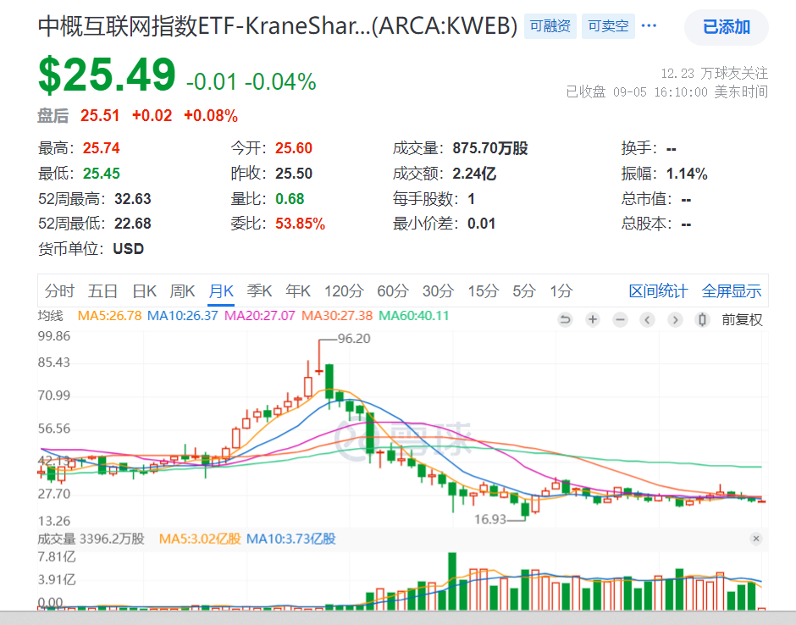Click the 96.20 high marker on chart
This screenshot has height=625, width=796.
[354, 339]
